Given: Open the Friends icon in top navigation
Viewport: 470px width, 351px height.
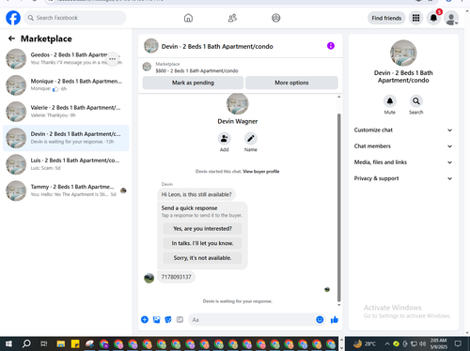Looking at the screenshot, I should coord(232,18).
